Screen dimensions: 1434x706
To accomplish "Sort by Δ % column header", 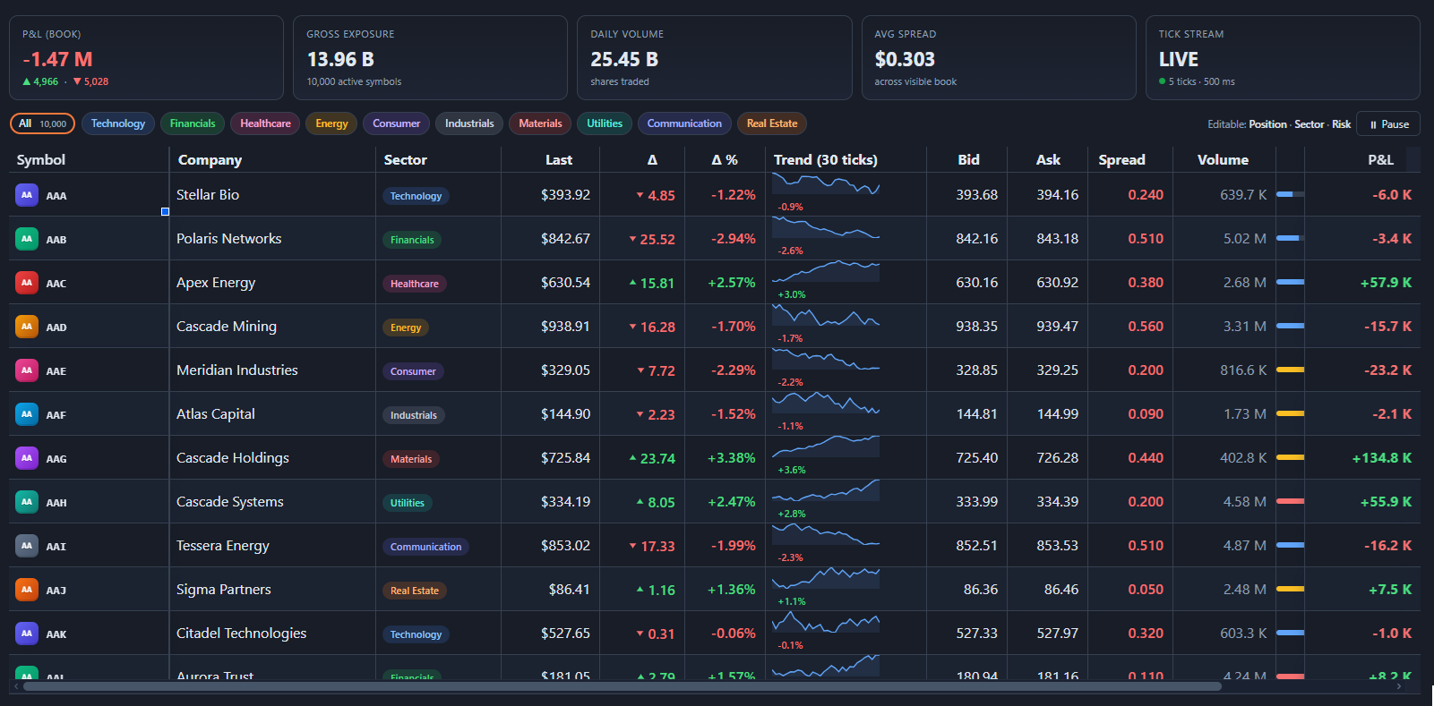I will coord(725,159).
